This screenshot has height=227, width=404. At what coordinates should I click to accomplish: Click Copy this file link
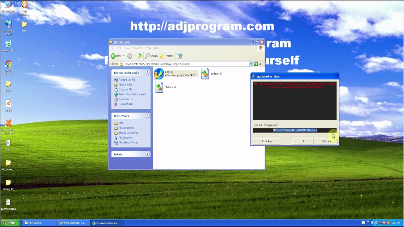[x=125, y=90]
